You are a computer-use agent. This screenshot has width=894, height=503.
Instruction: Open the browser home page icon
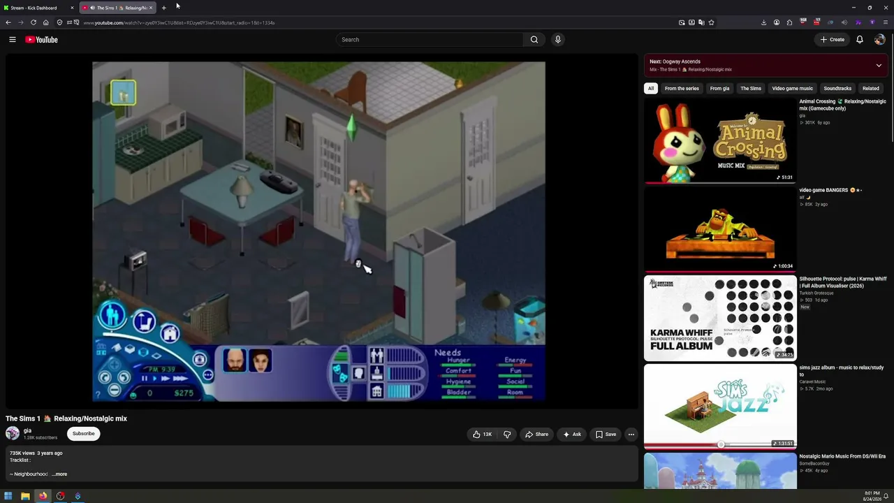[46, 22]
